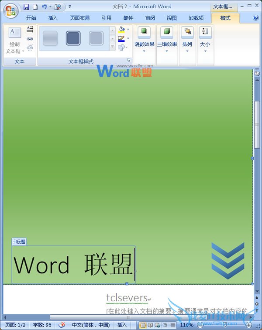Click the 字数: 95 word count
The width and height of the screenshot is (262, 330).
(42, 325)
